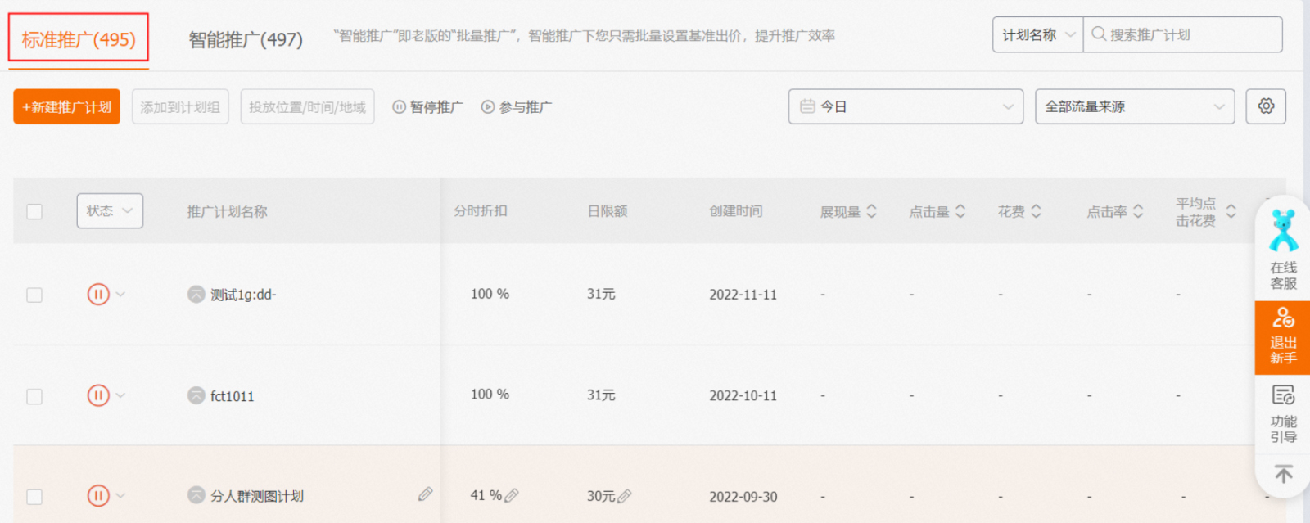The image size is (1310, 523).
Task: Edit the 30元 daily limit pencil icon
Action: [x=624, y=496]
